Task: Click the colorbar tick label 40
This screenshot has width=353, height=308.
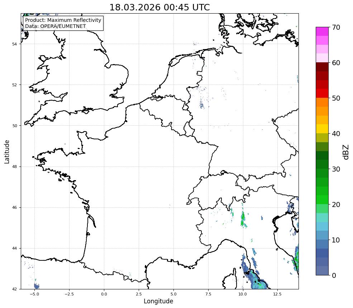Action: point(336,134)
